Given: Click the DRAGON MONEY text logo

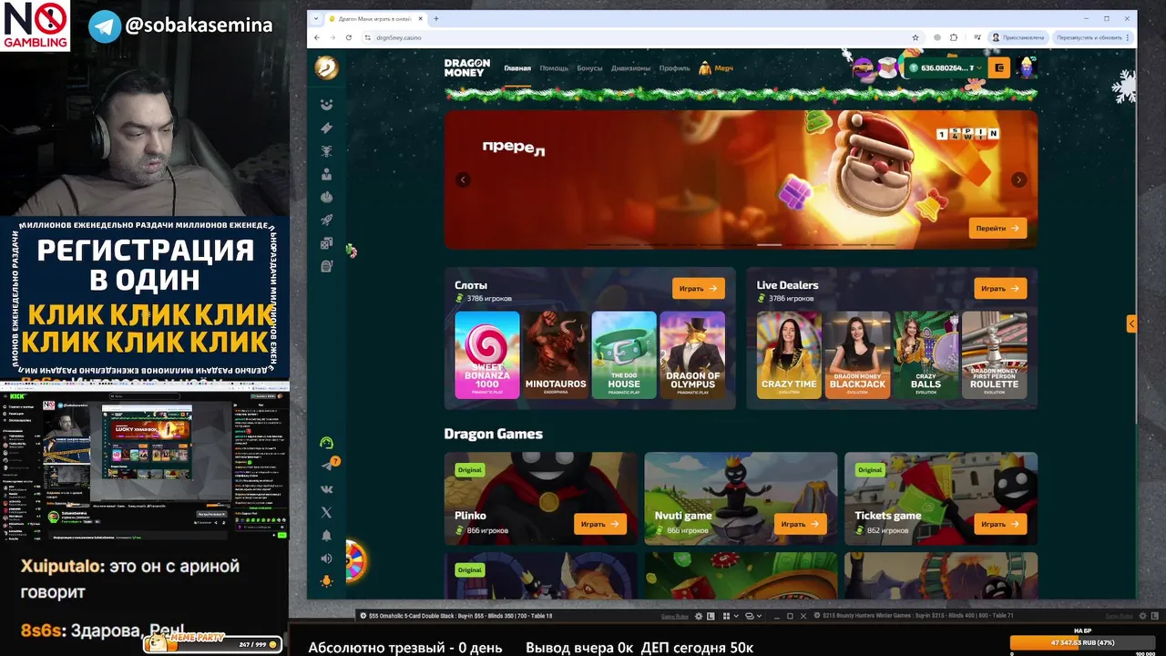Looking at the screenshot, I should tap(466, 67).
